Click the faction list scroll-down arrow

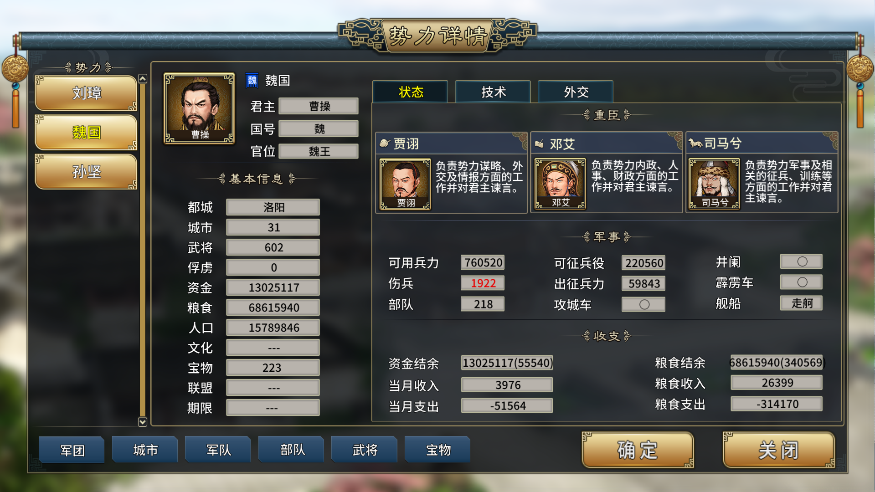[x=143, y=422]
